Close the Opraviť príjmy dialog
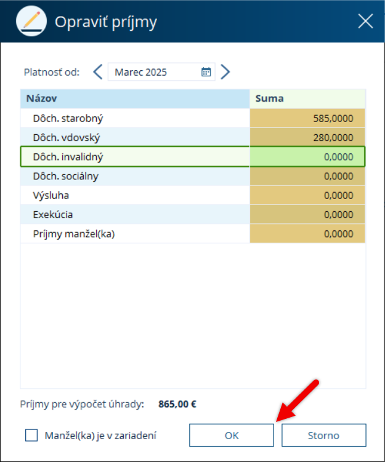The image size is (385, 462). [365, 21]
